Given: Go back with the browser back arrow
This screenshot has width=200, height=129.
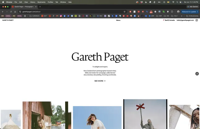Looking at the screenshot, I should [x=3, y=11].
